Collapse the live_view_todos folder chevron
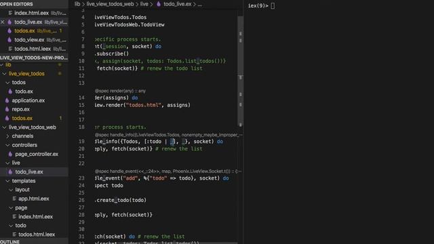434x244 pixels. (x=5, y=74)
